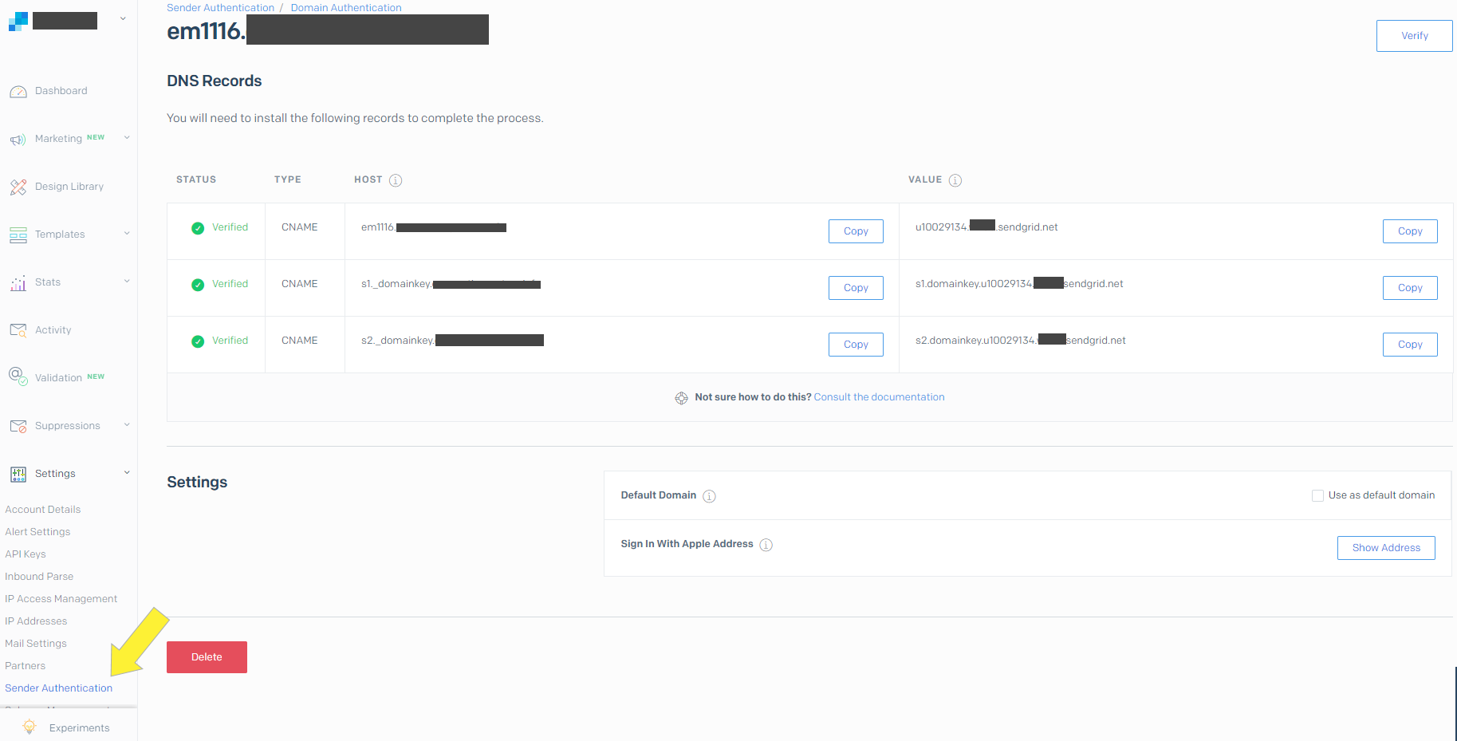Click the globe icon near the documentation note
The height and width of the screenshot is (741, 1457).
(x=682, y=397)
